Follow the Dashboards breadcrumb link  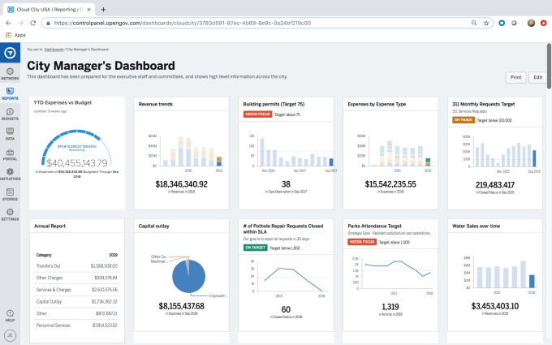[x=54, y=50]
